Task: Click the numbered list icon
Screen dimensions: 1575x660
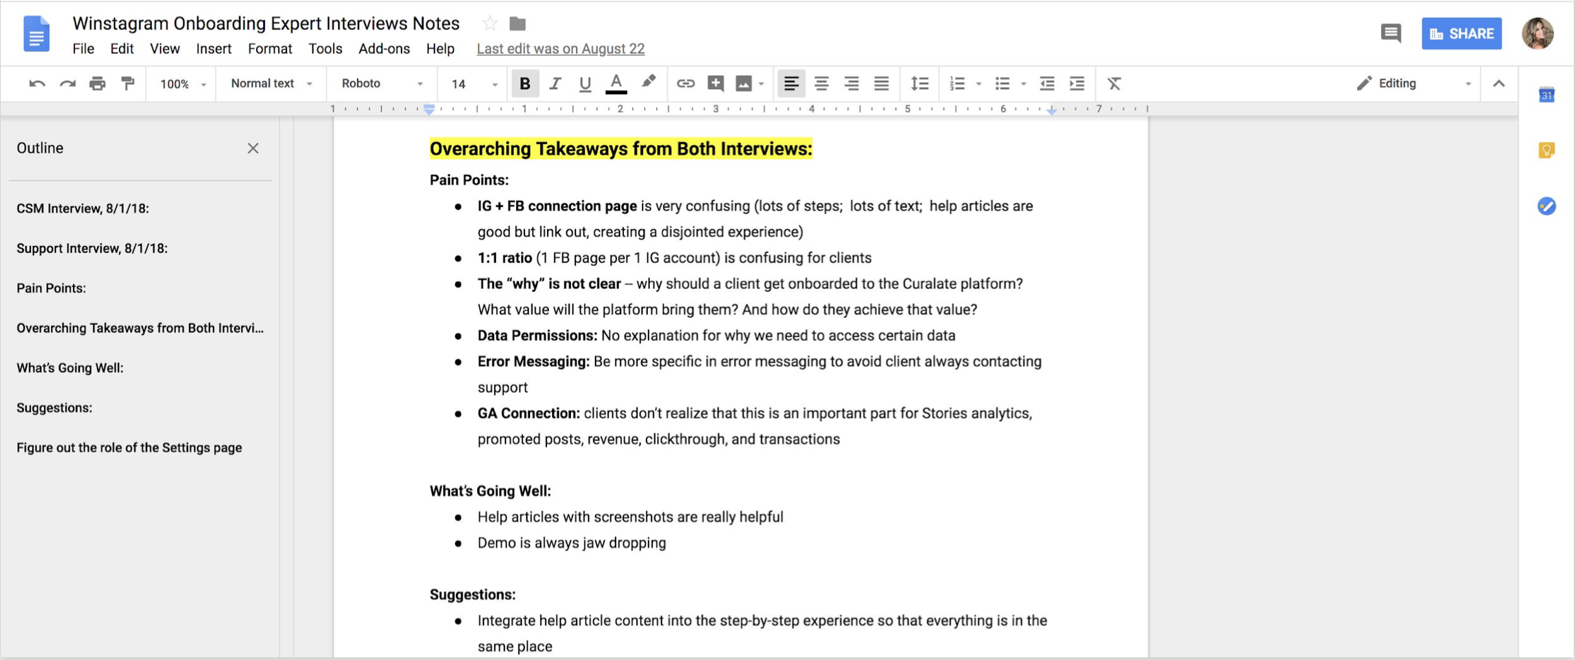Action: click(957, 83)
